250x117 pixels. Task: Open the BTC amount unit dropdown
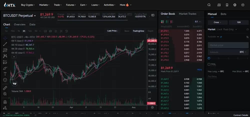pos(243,52)
